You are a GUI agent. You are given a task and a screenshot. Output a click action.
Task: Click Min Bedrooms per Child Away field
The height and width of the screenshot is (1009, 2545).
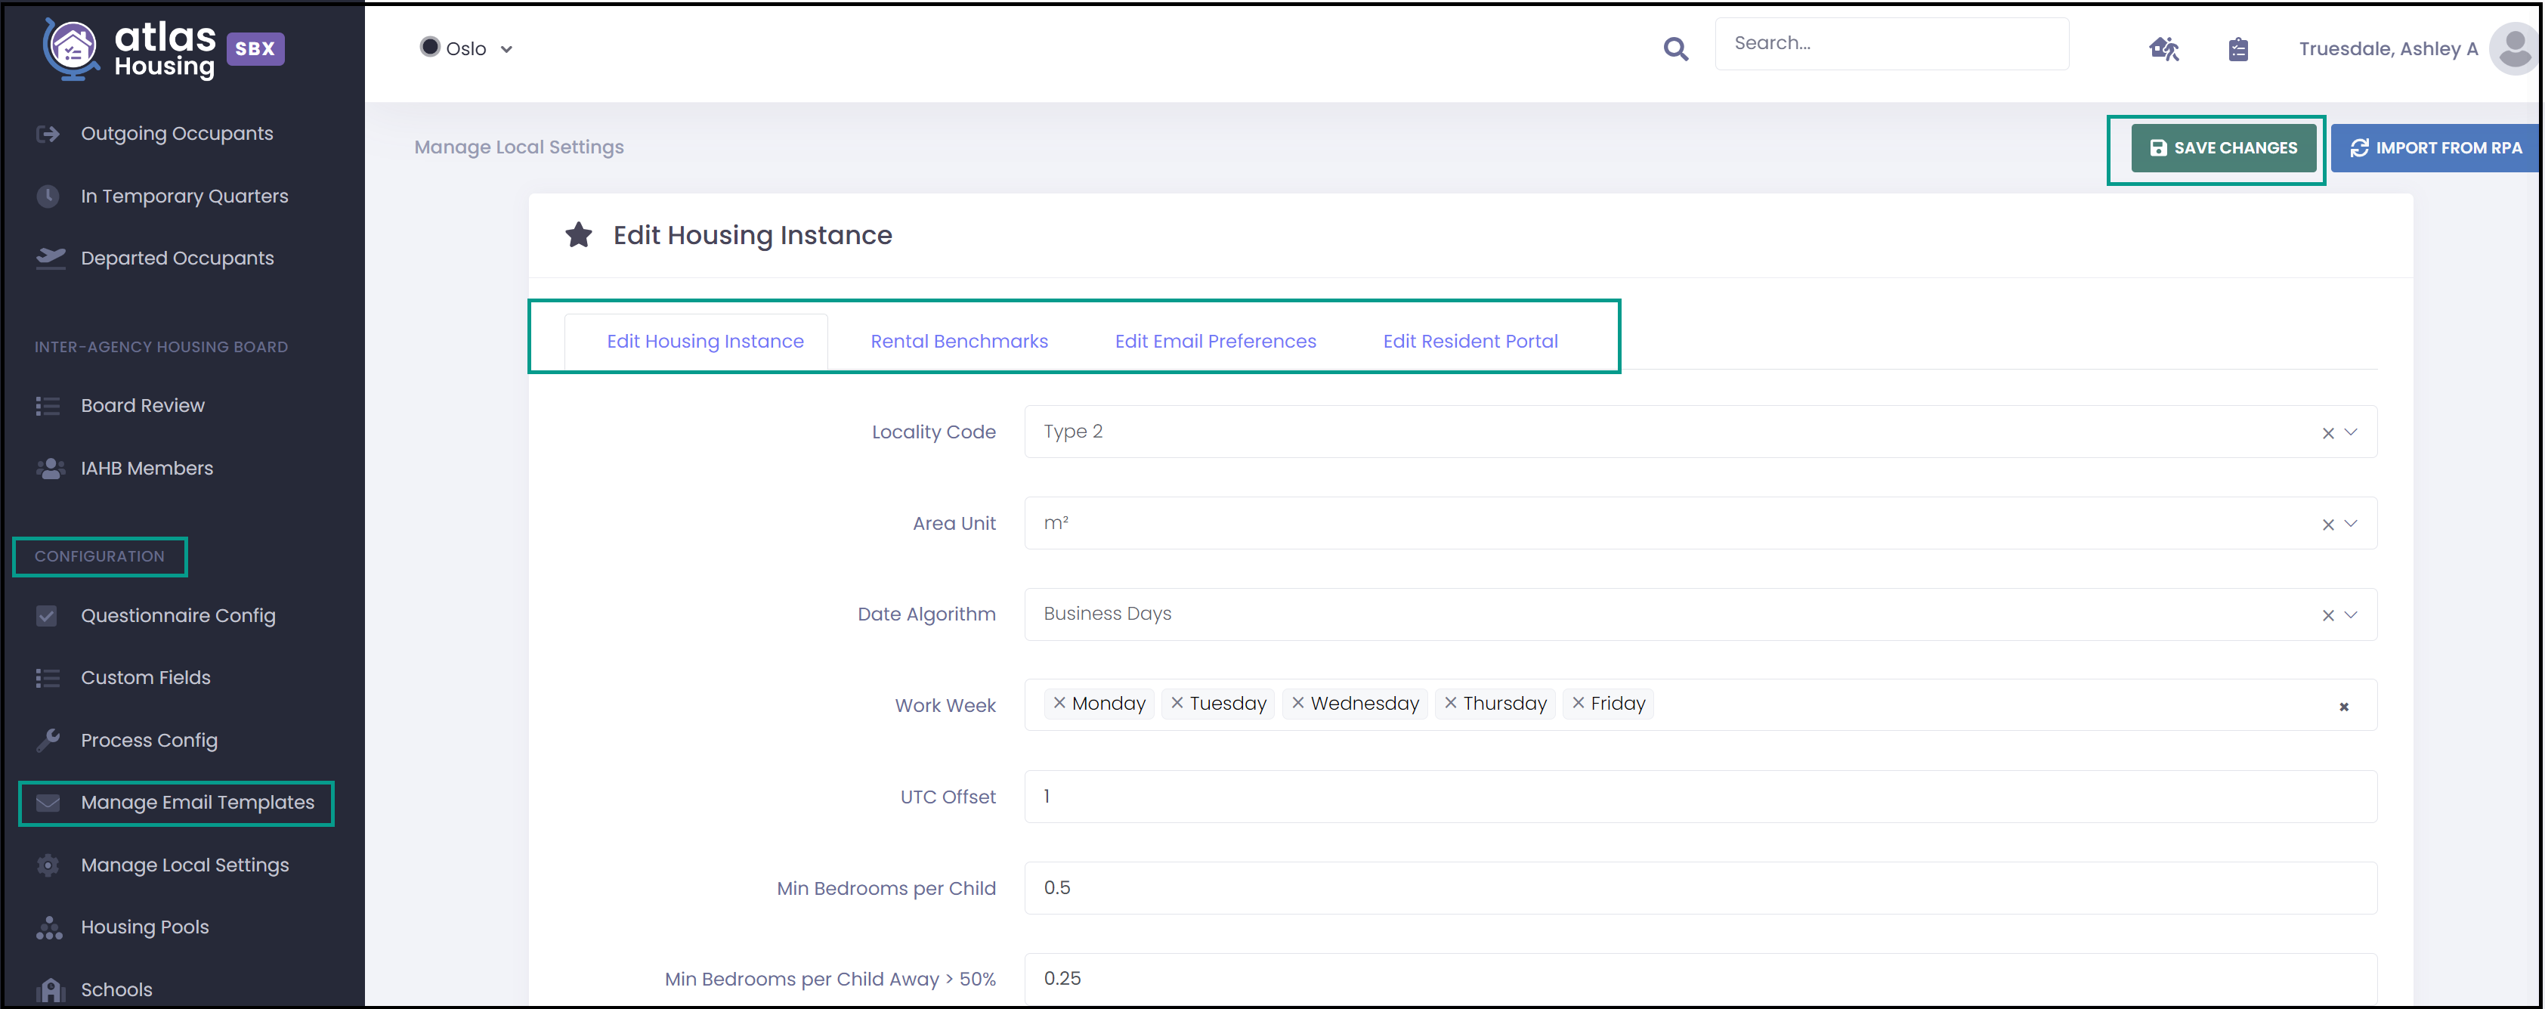click(1700, 980)
